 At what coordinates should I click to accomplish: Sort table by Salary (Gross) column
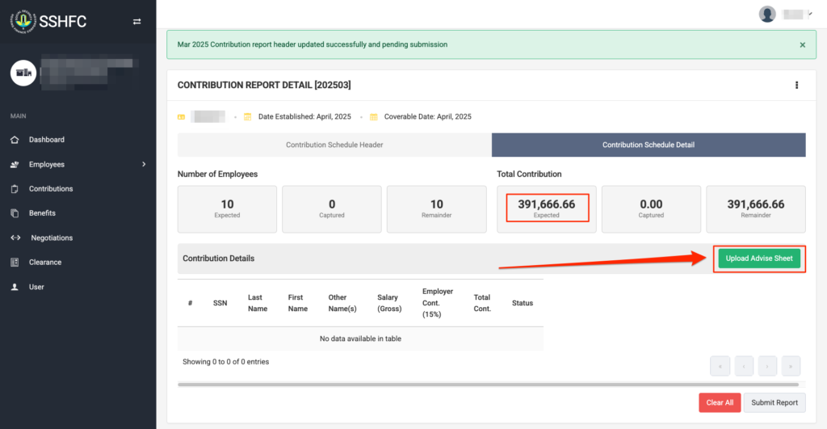[388, 303]
